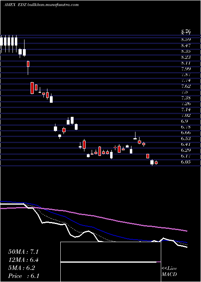The width and height of the screenshot is (201, 282).
Task: Select the 6.9 price axis label
Action: tap(185, 121)
